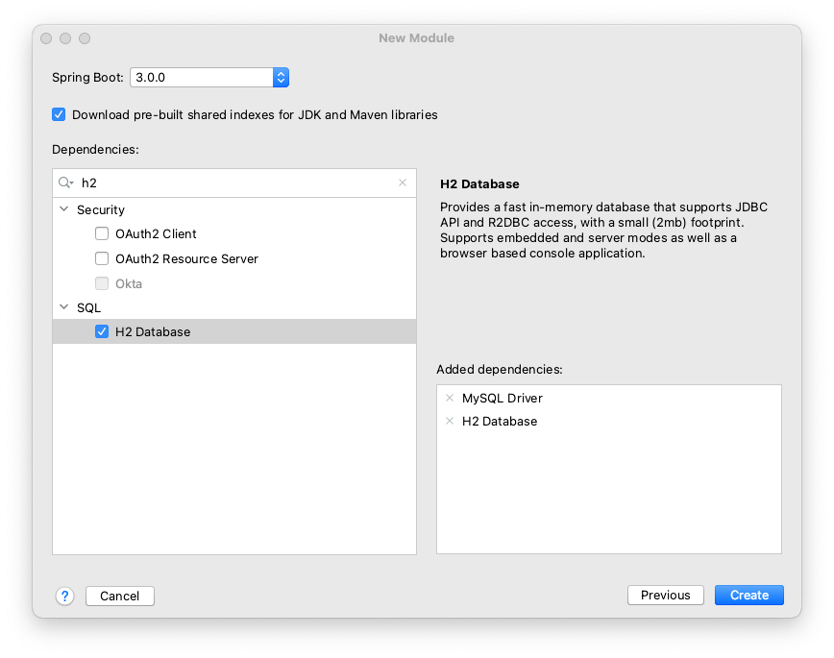Focus the dependencies search field

[236, 183]
